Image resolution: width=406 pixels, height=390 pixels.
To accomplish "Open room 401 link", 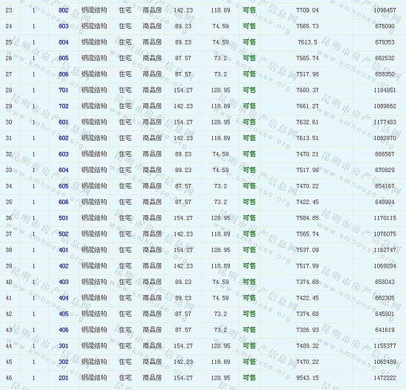I will (x=64, y=250).
